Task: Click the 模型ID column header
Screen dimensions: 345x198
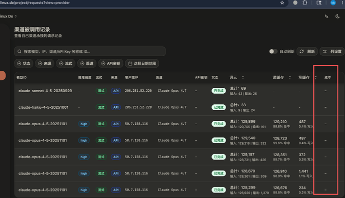Action: [x=21, y=77]
